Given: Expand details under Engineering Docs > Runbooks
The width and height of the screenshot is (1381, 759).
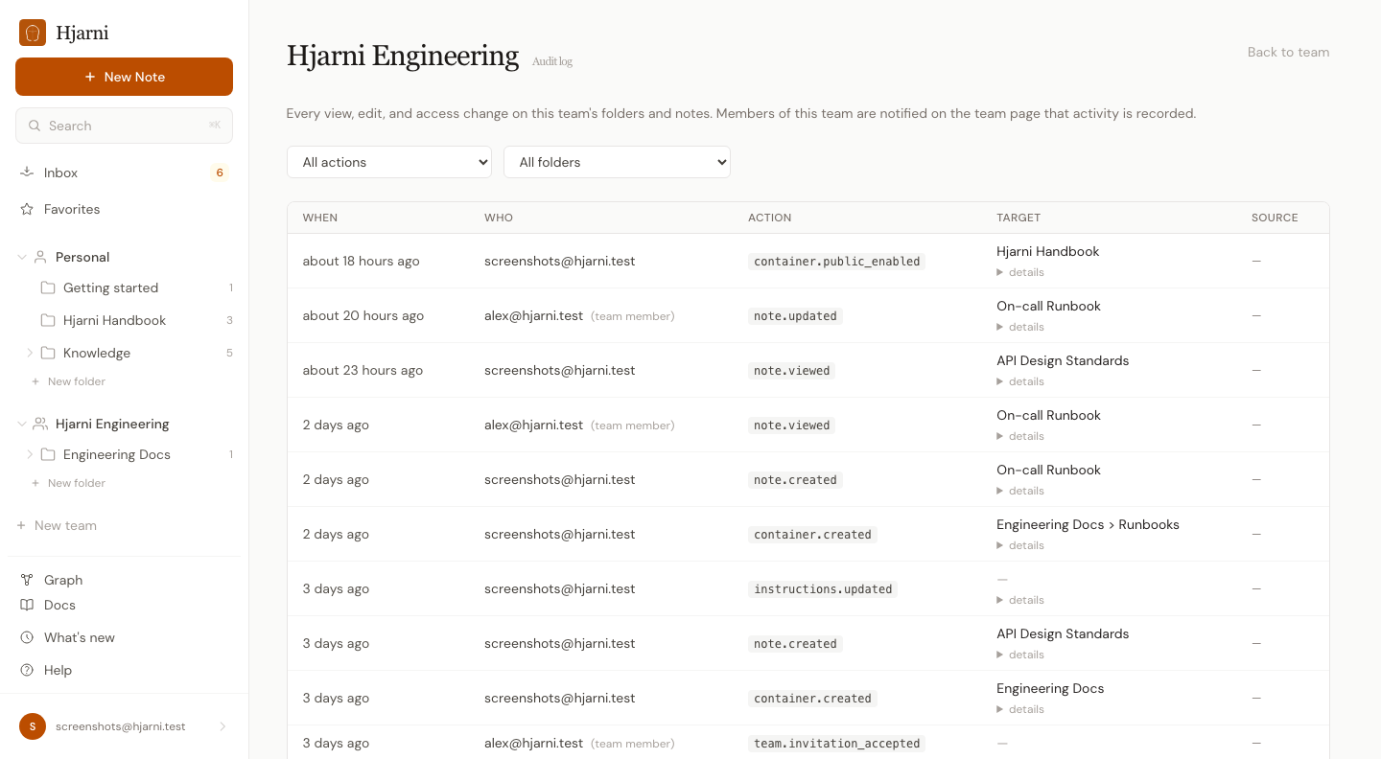Looking at the screenshot, I should 1020,545.
